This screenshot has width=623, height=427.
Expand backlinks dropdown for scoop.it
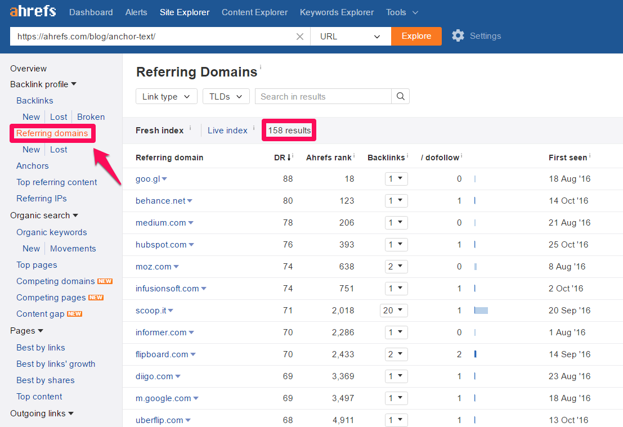(394, 310)
